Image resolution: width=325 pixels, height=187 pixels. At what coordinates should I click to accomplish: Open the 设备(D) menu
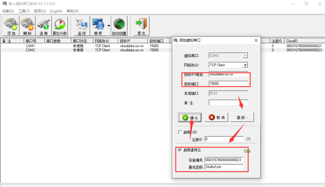[8, 11]
